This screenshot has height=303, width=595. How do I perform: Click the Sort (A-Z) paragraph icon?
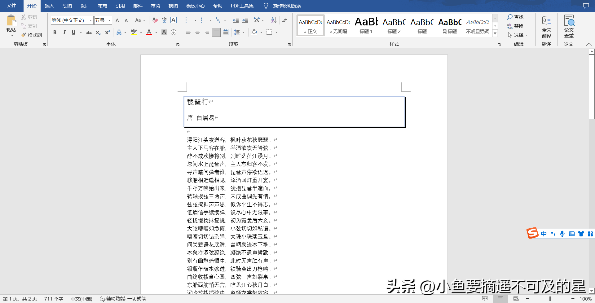pyautogui.click(x=274, y=20)
